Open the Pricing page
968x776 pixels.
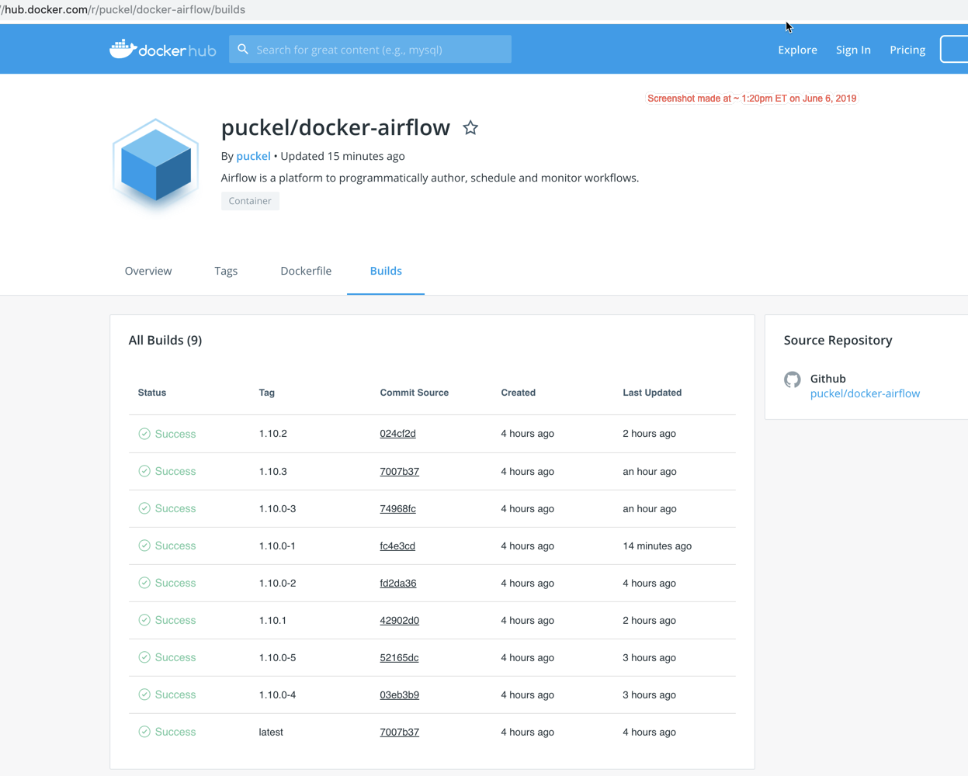[907, 50]
